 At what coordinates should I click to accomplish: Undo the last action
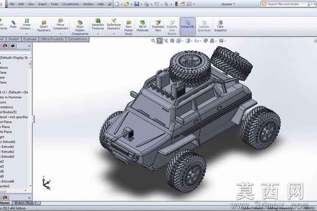157,4
